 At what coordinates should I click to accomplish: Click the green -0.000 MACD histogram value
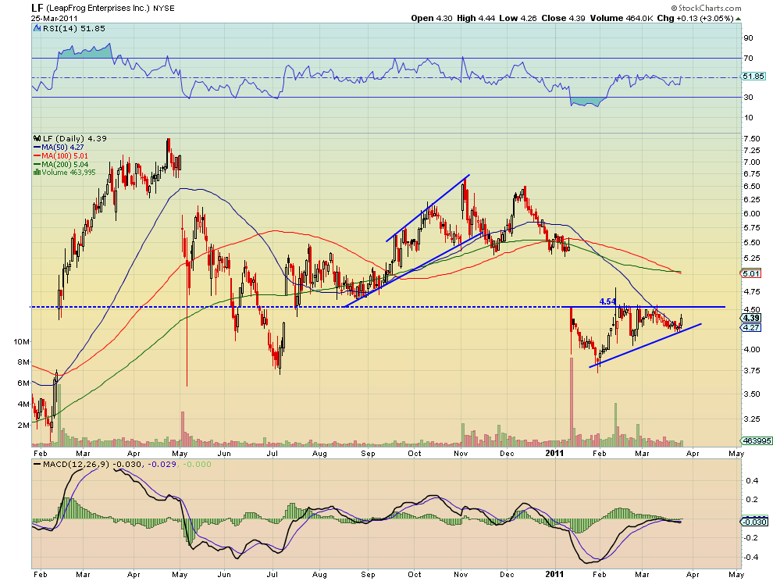(x=197, y=464)
